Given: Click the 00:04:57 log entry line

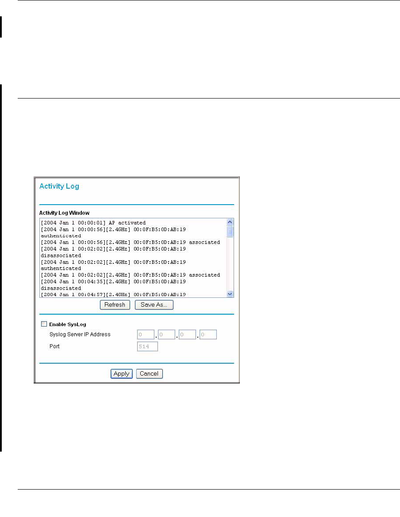Looking at the screenshot, I should click(113, 294).
